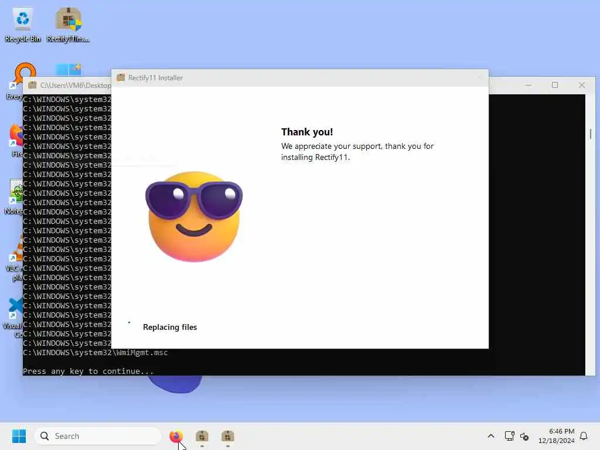Click the sunglasses emoji image

(193, 217)
